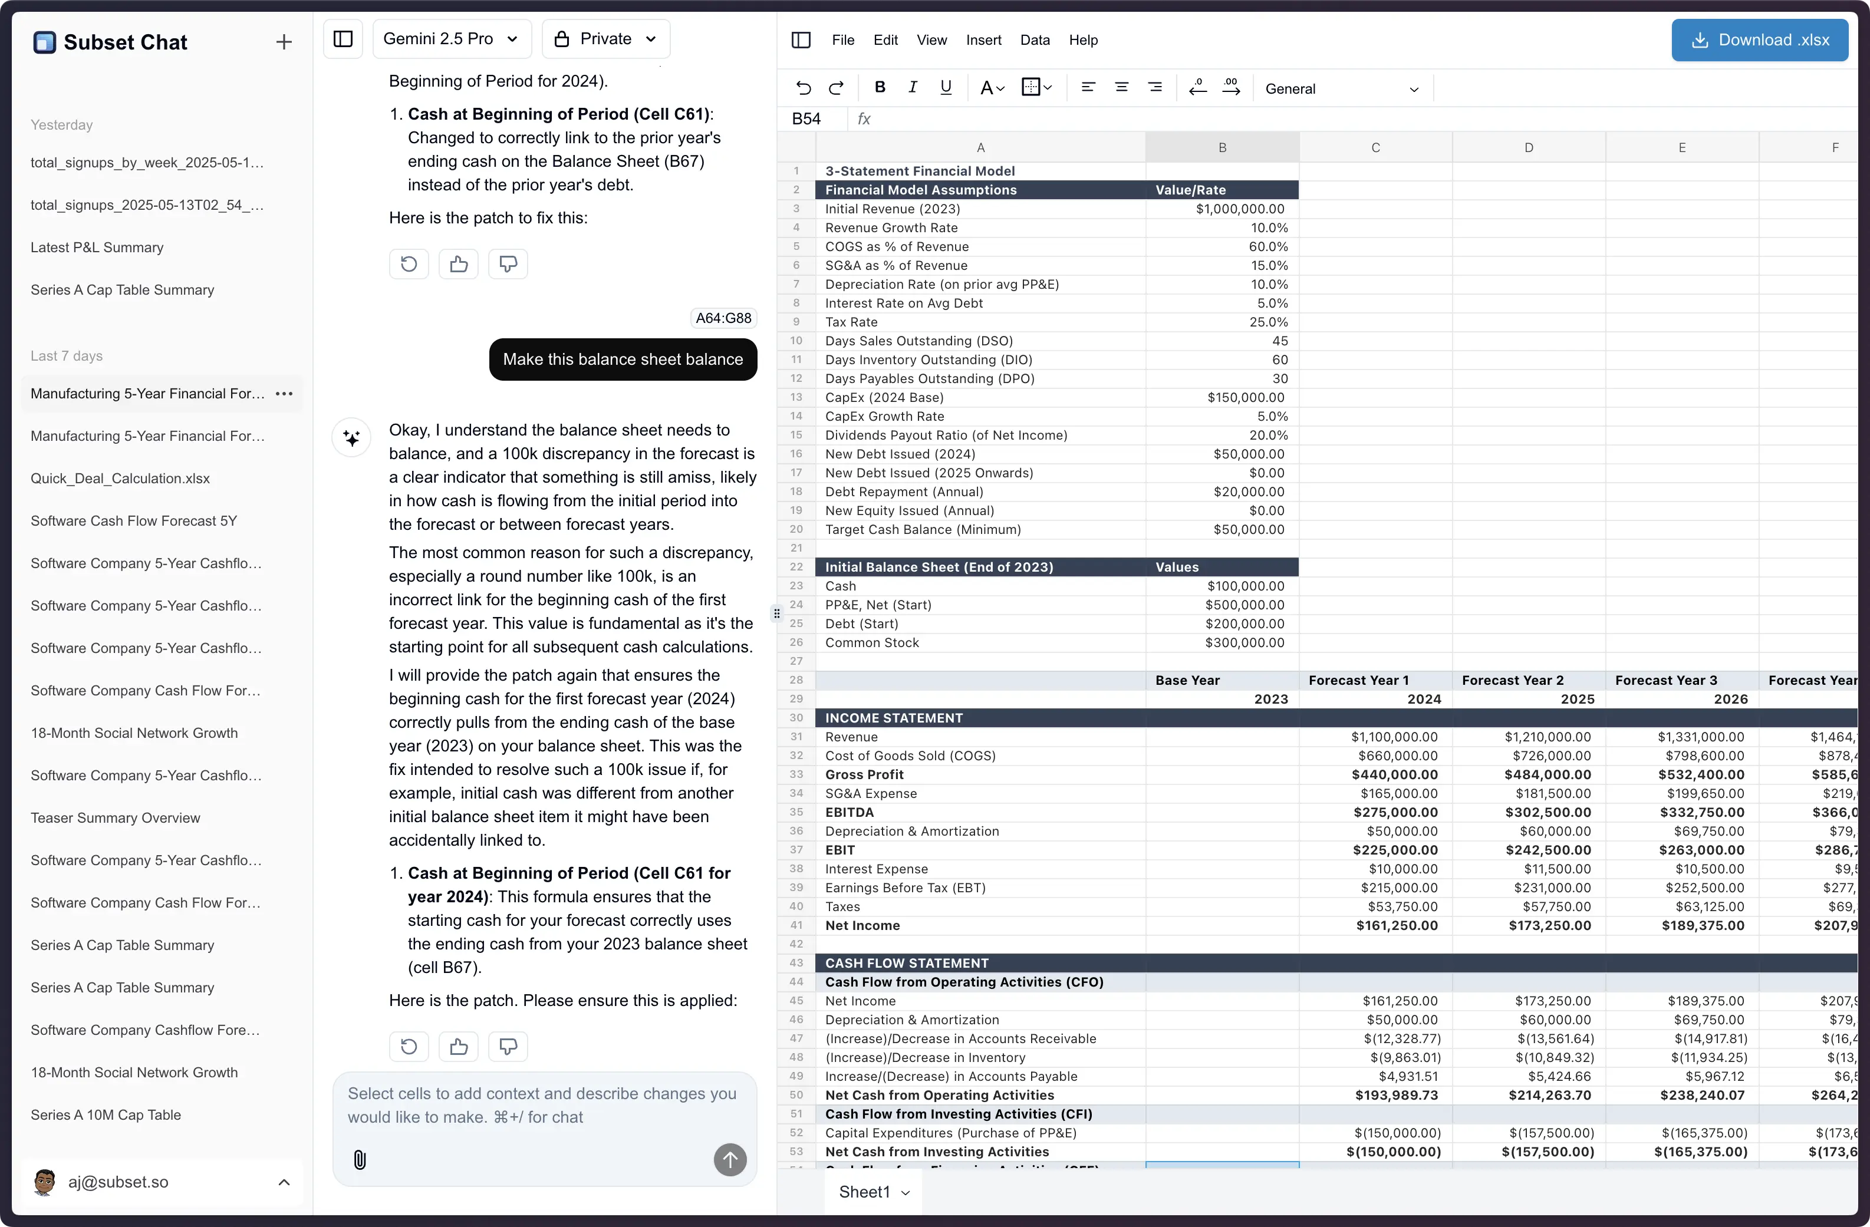Expand the aj@subset.so account menu
The height and width of the screenshot is (1227, 1870).
coord(284,1182)
